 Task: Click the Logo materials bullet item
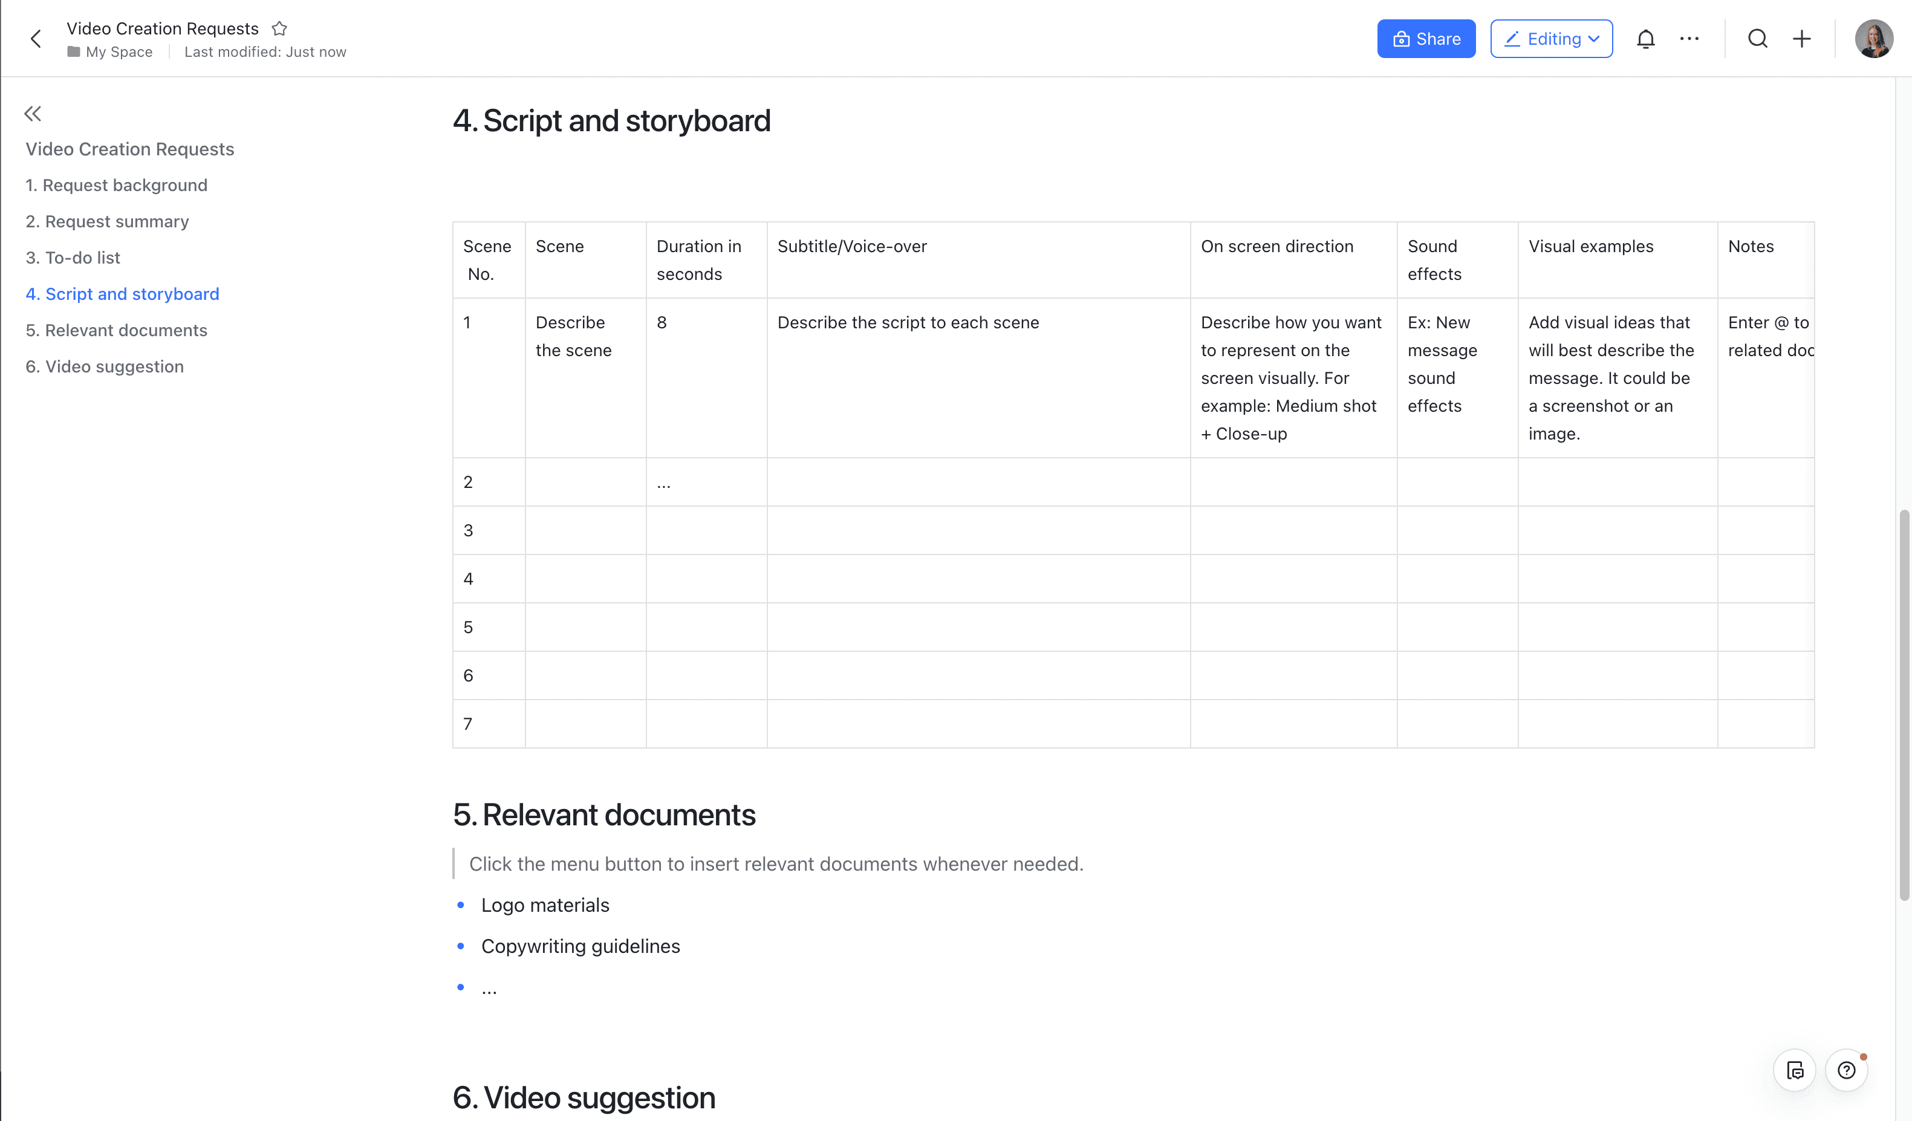(x=545, y=905)
